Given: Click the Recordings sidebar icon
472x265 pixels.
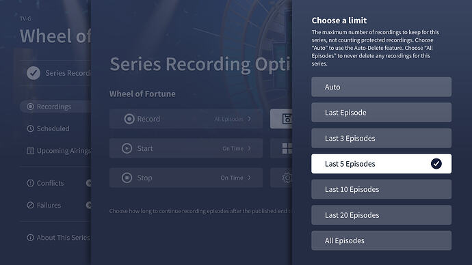Looking at the screenshot, I should 30,107.
